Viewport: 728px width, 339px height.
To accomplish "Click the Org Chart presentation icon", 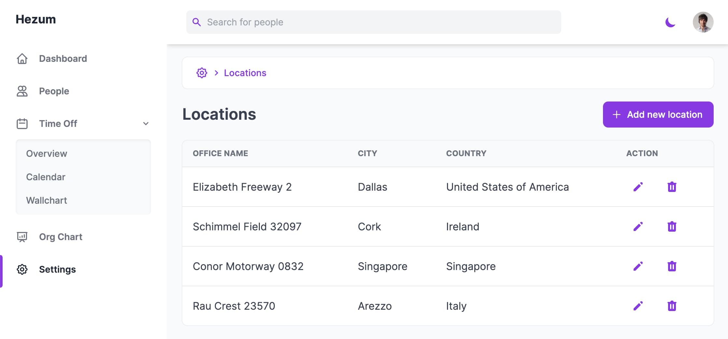I will (x=22, y=237).
